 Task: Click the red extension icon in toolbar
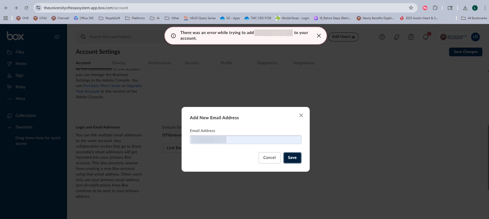click(425, 8)
